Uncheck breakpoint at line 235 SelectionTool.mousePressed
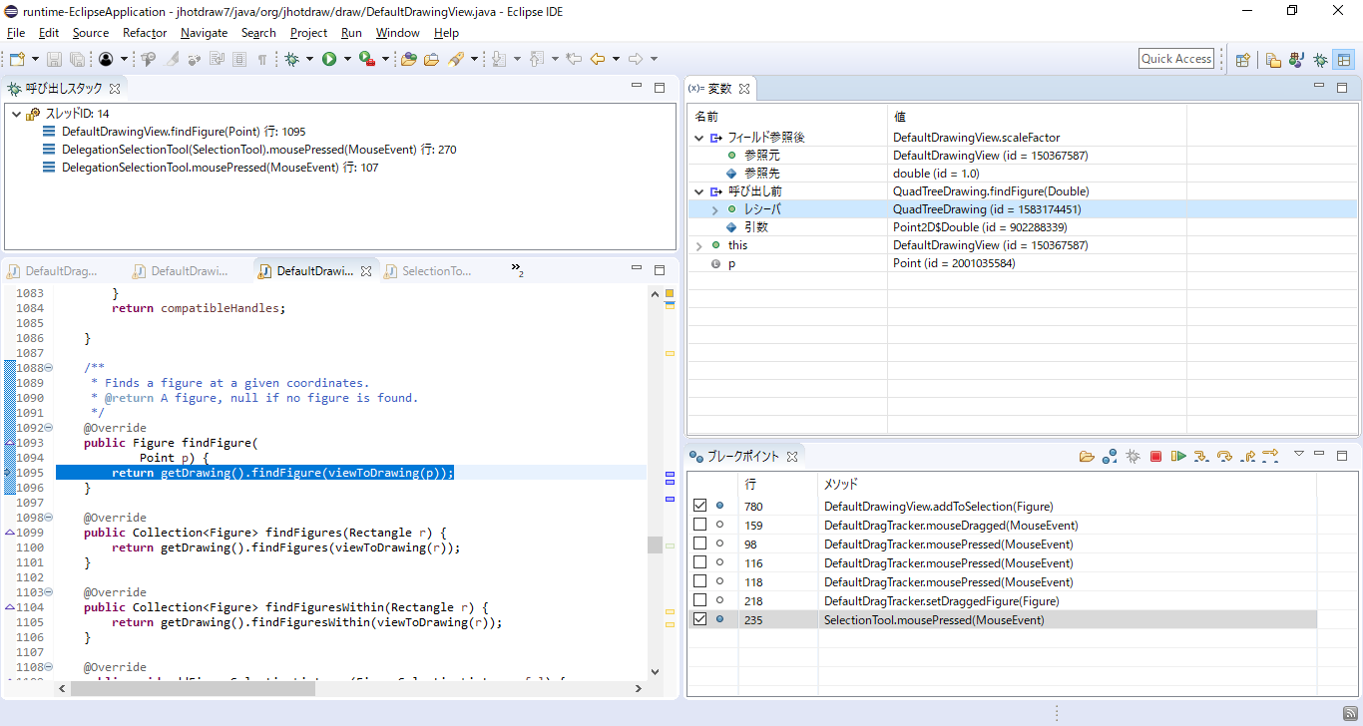1363x726 pixels. 700,620
